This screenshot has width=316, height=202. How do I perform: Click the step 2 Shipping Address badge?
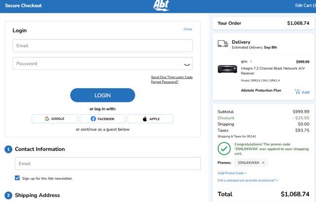coord(8,196)
